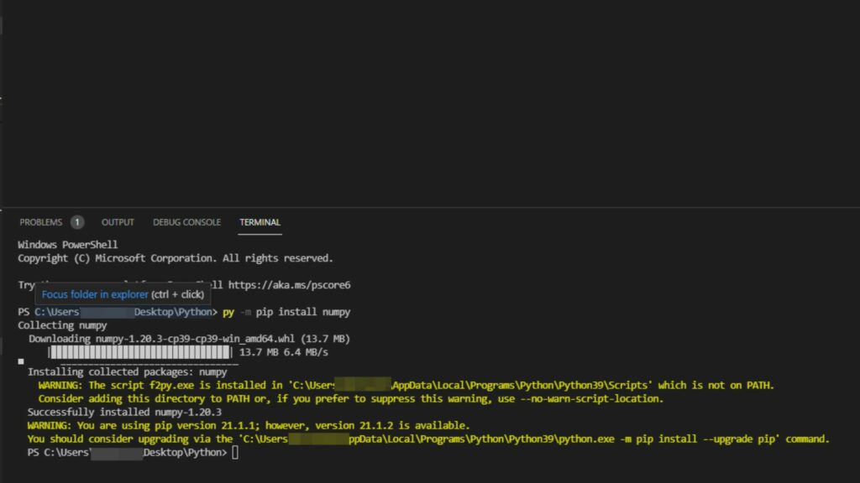Open the OUTPUT tab

(x=118, y=222)
